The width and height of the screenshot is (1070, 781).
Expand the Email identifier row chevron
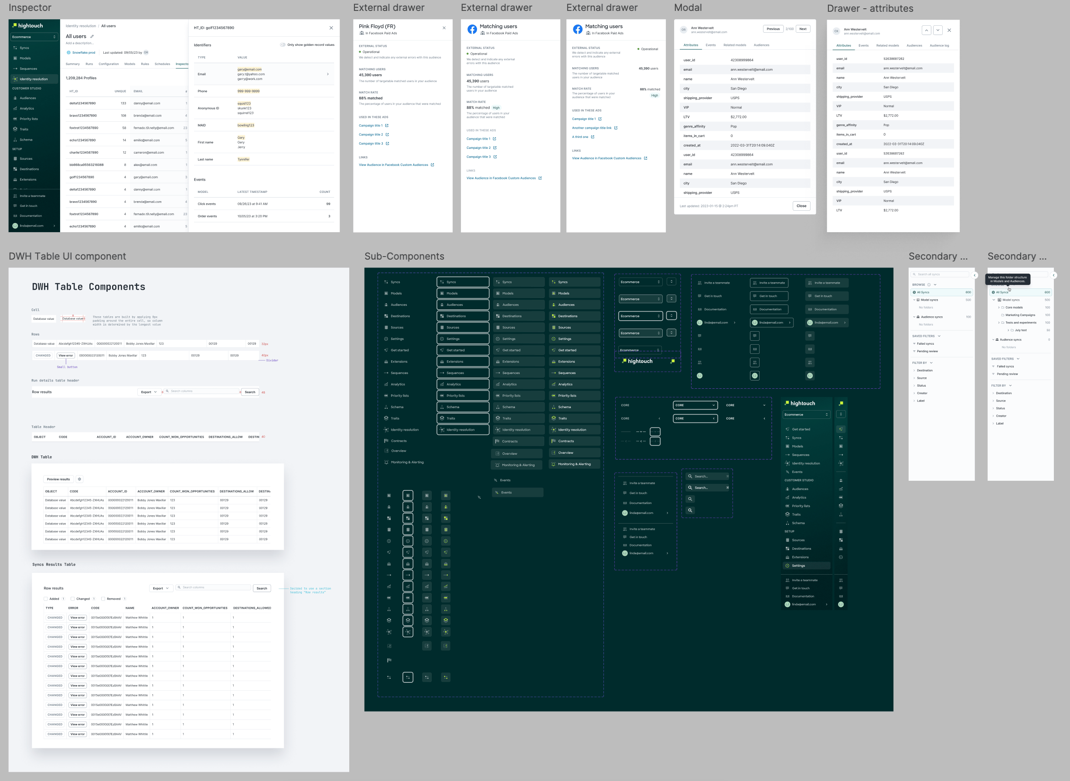[328, 74]
